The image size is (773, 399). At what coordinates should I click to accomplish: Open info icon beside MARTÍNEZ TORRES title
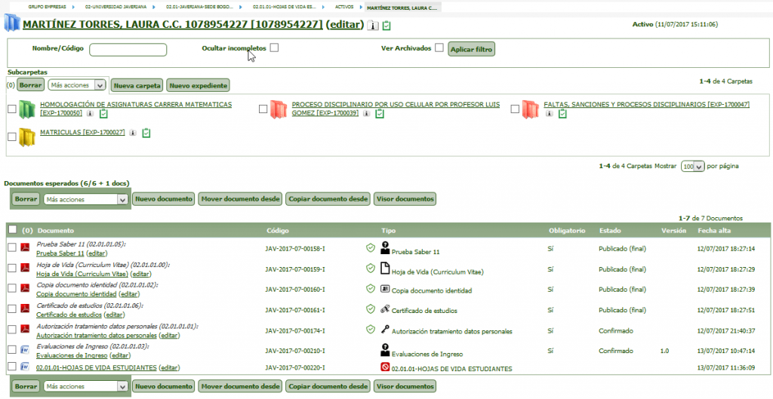(x=373, y=26)
